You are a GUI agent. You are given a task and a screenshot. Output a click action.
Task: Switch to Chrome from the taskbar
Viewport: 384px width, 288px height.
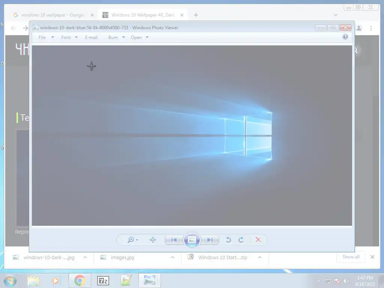[79, 280]
